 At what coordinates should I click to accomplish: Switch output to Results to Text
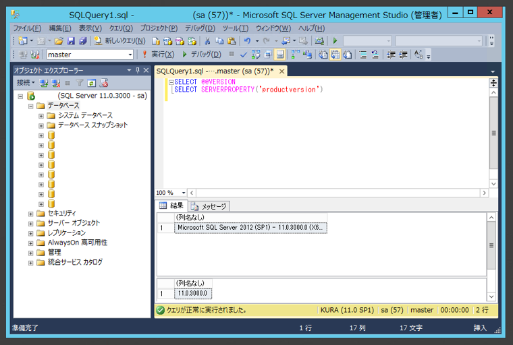pyautogui.click(x=323, y=55)
